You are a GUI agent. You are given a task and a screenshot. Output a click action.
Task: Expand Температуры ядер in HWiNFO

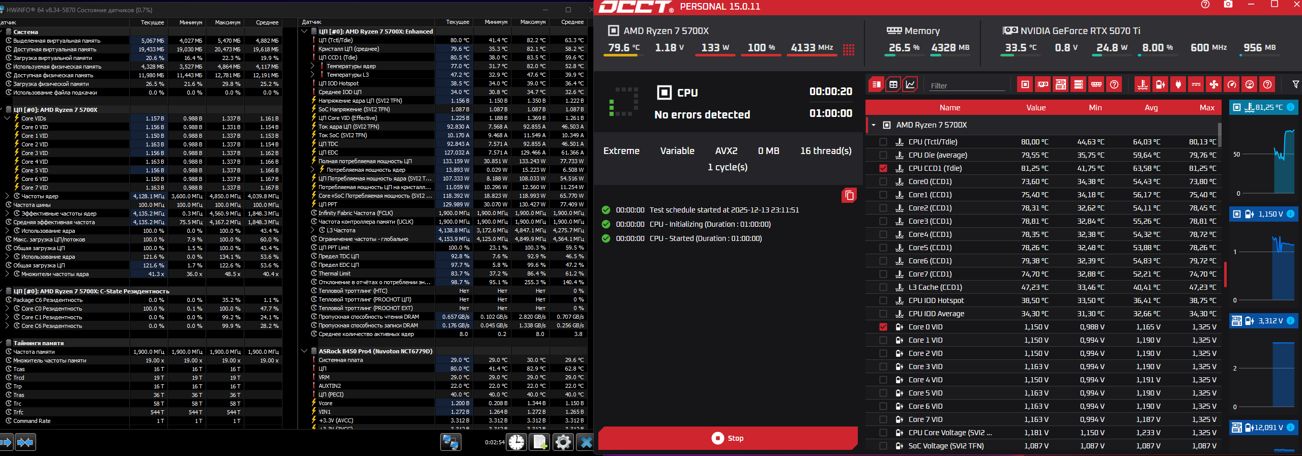(x=312, y=66)
